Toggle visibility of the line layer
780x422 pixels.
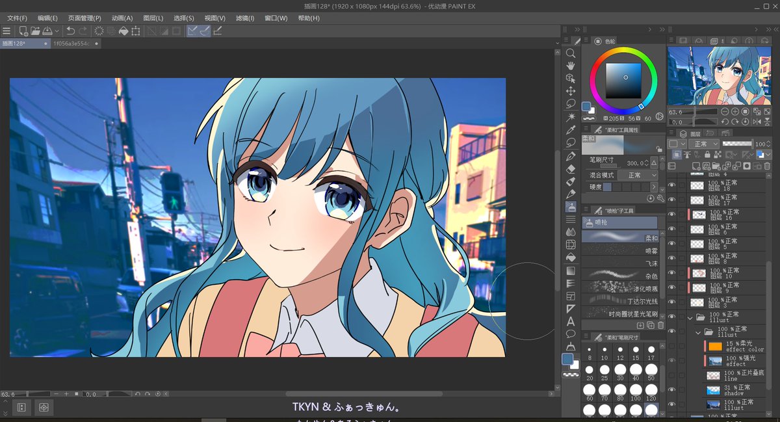click(672, 375)
